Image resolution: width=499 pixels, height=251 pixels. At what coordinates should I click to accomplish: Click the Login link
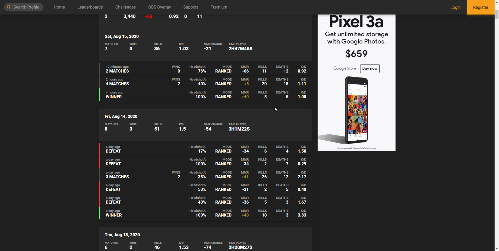(455, 7)
